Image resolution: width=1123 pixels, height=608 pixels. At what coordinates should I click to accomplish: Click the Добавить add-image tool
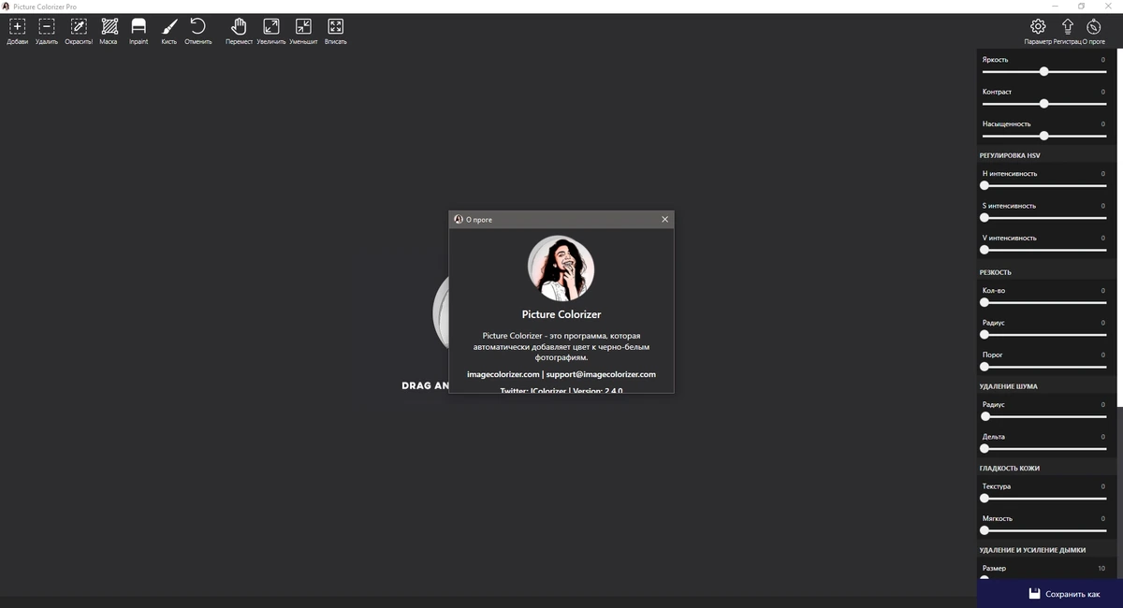[x=17, y=31]
